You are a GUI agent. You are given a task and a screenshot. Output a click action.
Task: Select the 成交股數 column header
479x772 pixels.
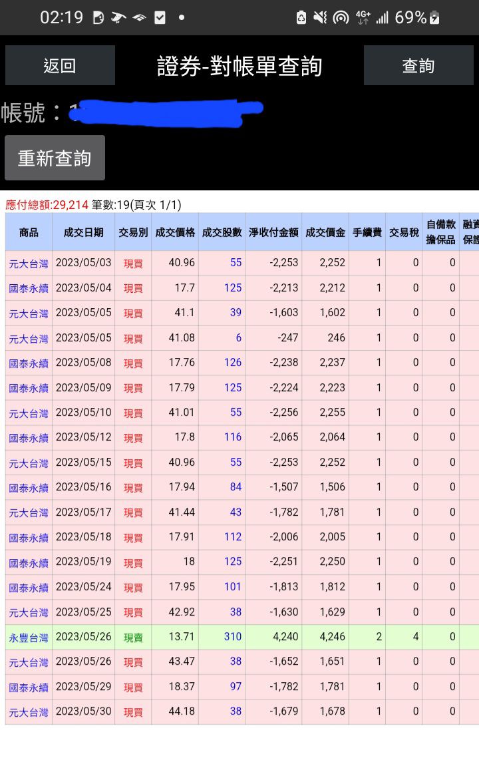222,232
